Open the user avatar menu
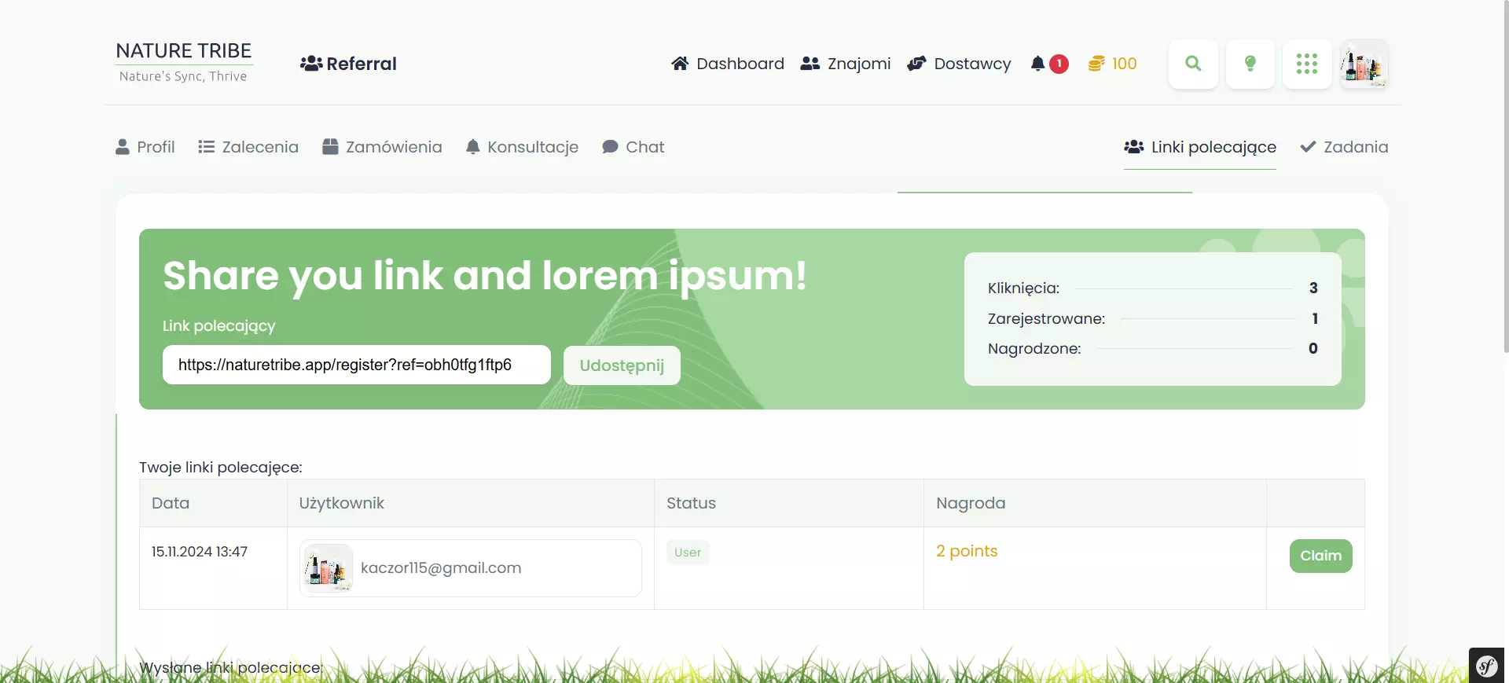Viewport: 1509px width, 683px height. (1364, 64)
